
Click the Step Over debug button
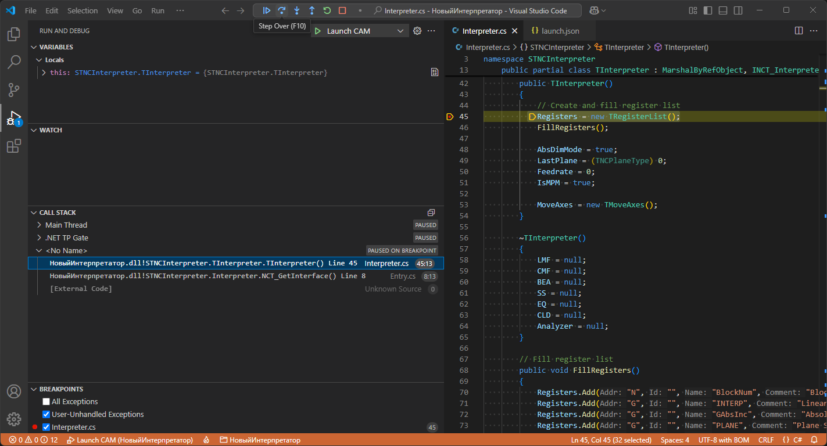[x=282, y=10]
